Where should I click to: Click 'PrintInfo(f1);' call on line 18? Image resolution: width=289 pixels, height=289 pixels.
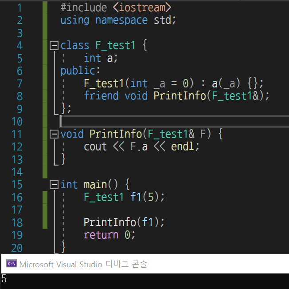click(x=124, y=222)
